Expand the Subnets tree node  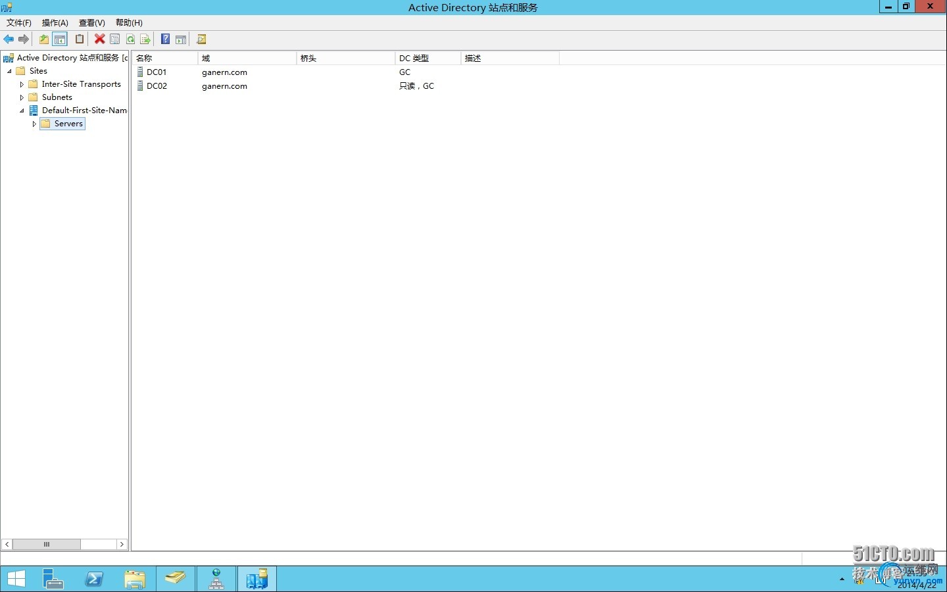[x=22, y=97]
